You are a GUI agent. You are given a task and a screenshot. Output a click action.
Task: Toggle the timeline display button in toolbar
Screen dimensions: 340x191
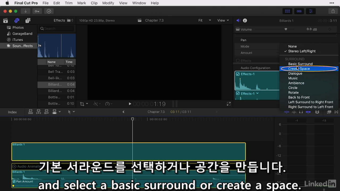click(299, 11)
